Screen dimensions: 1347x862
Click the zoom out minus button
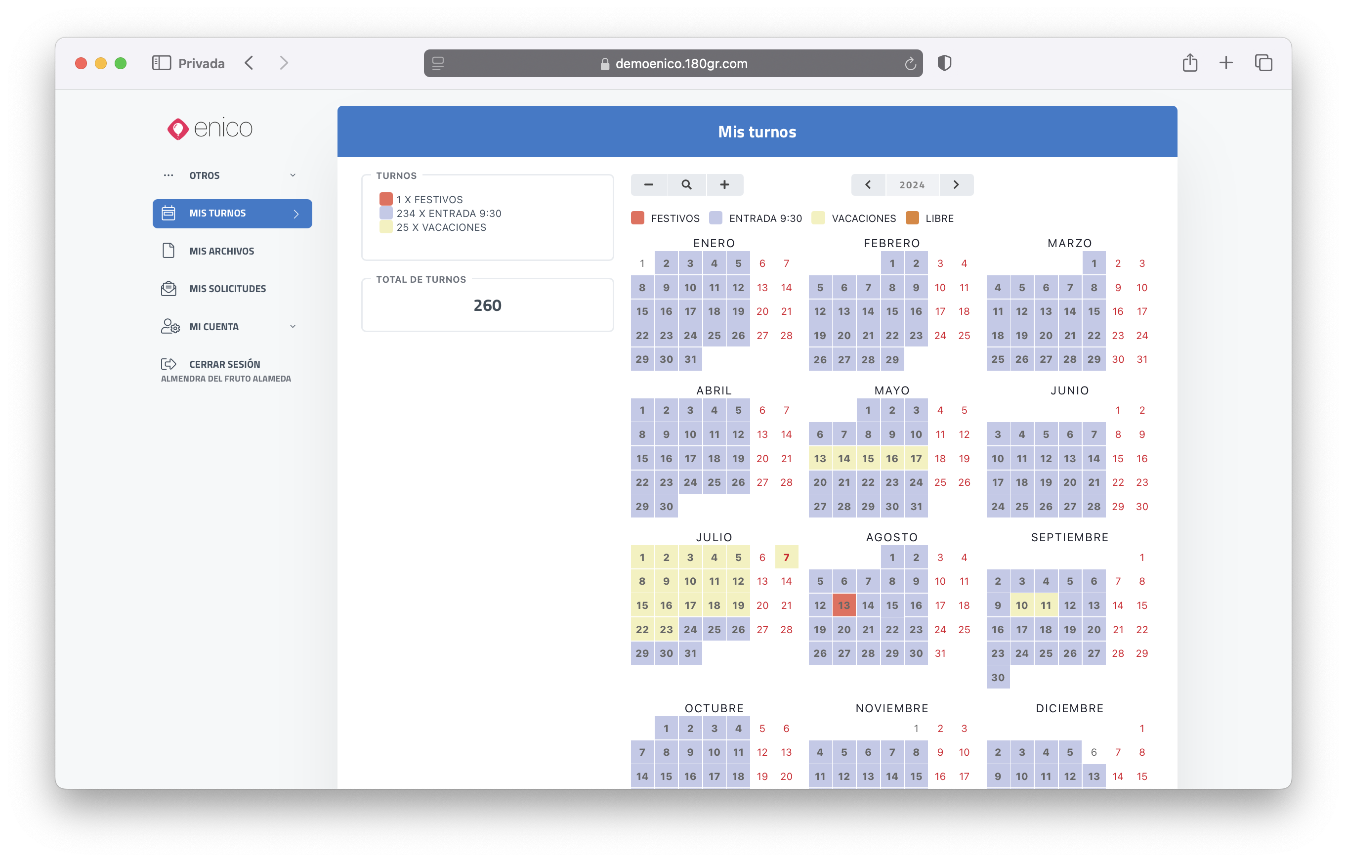coord(649,185)
